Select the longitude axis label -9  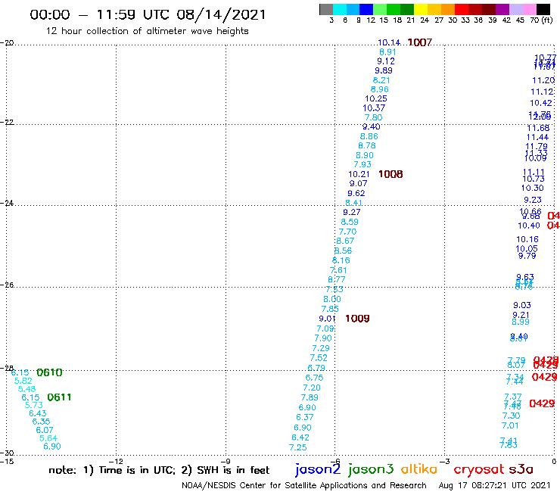pos(226,461)
